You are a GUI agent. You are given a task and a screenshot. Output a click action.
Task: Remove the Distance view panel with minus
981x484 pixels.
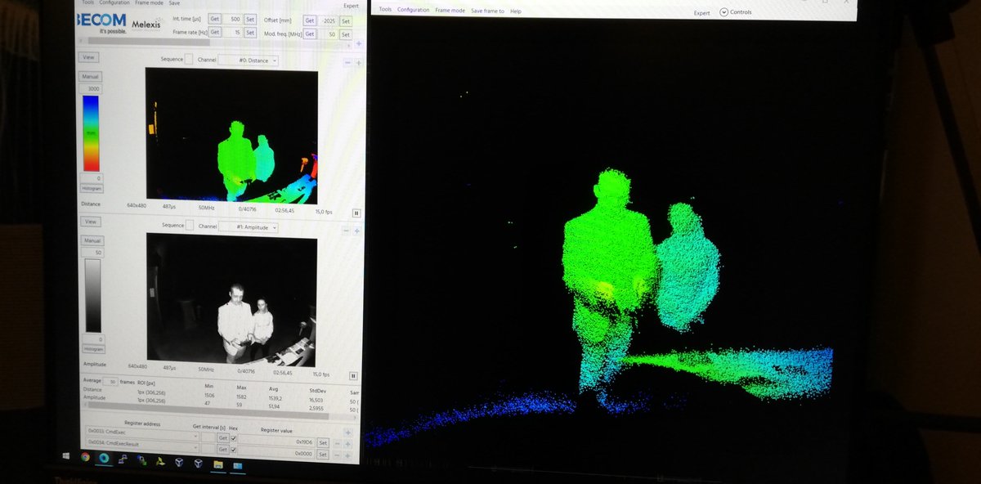(347, 63)
